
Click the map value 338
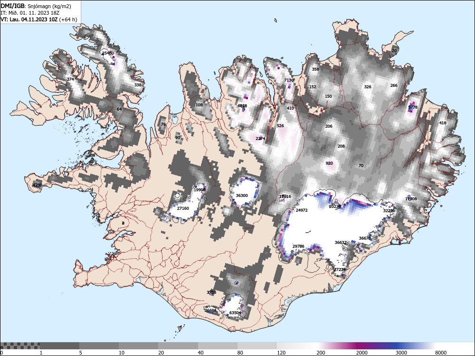[138, 85]
